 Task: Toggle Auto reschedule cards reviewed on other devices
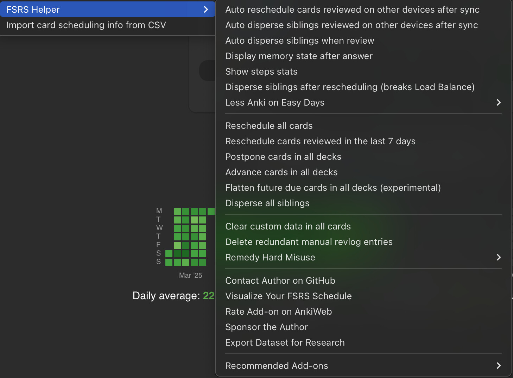point(363,10)
